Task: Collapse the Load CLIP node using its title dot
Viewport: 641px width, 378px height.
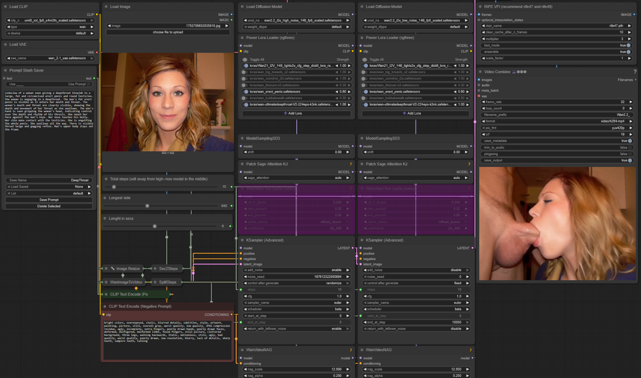Action: tap(6, 7)
